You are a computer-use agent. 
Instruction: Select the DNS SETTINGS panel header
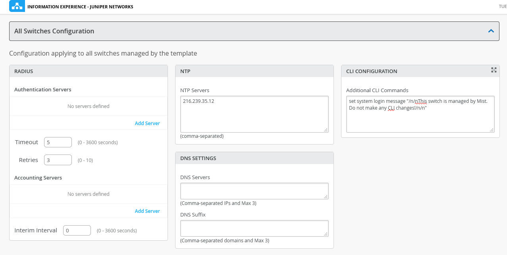pyautogui.click(x=254, y=158)
